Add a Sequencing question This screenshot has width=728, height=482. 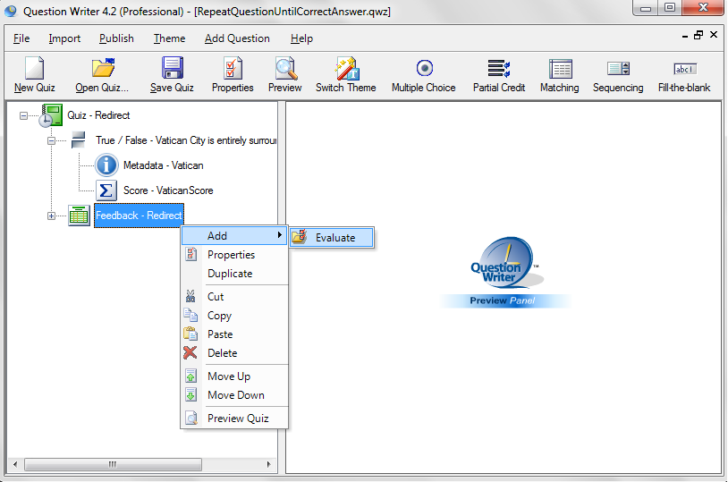tap(618, 68)
